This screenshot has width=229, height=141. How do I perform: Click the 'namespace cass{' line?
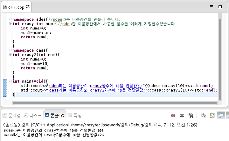pos(30,50)
